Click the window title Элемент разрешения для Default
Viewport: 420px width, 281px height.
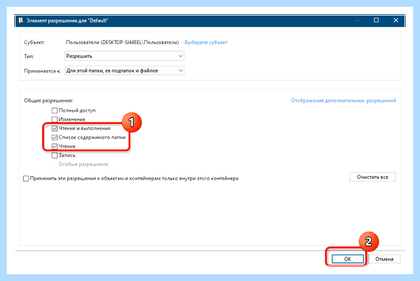pos(67,20)
